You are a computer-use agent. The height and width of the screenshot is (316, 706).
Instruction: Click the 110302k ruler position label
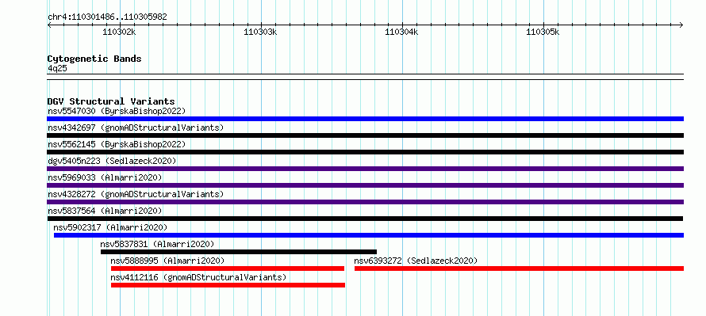119,32
